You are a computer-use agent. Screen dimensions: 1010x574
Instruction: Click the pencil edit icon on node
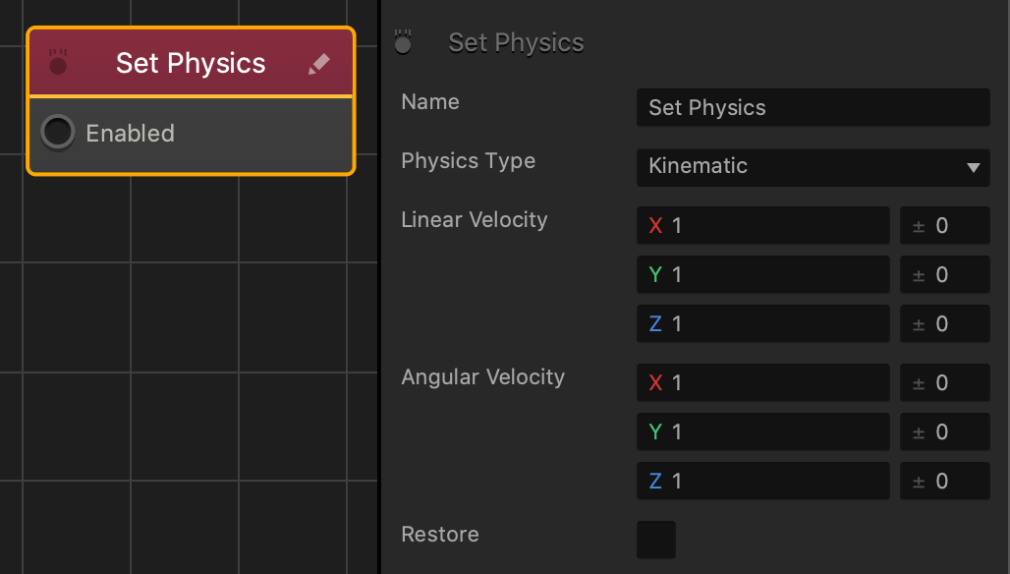319,64
